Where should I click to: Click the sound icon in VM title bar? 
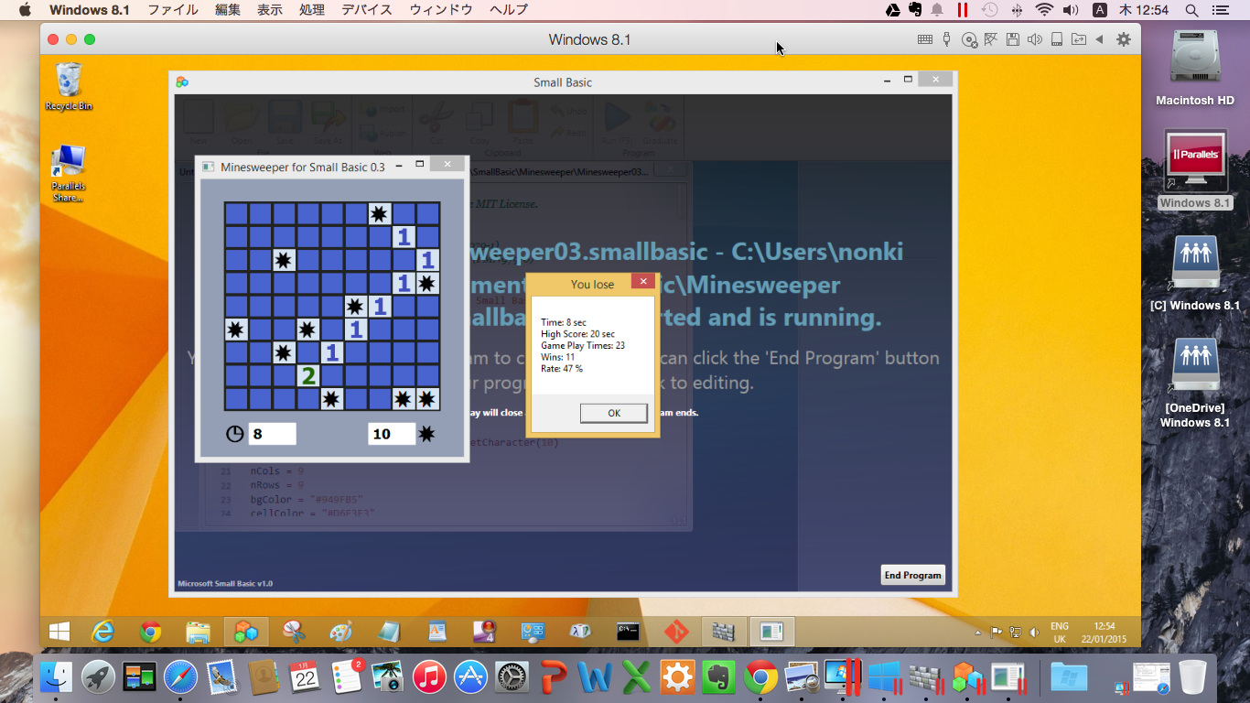pyautogui.click(x=1035, y=39)
